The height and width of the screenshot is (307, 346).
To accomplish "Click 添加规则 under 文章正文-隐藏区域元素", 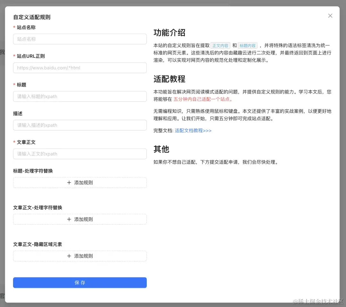I will tap(83, 256).
